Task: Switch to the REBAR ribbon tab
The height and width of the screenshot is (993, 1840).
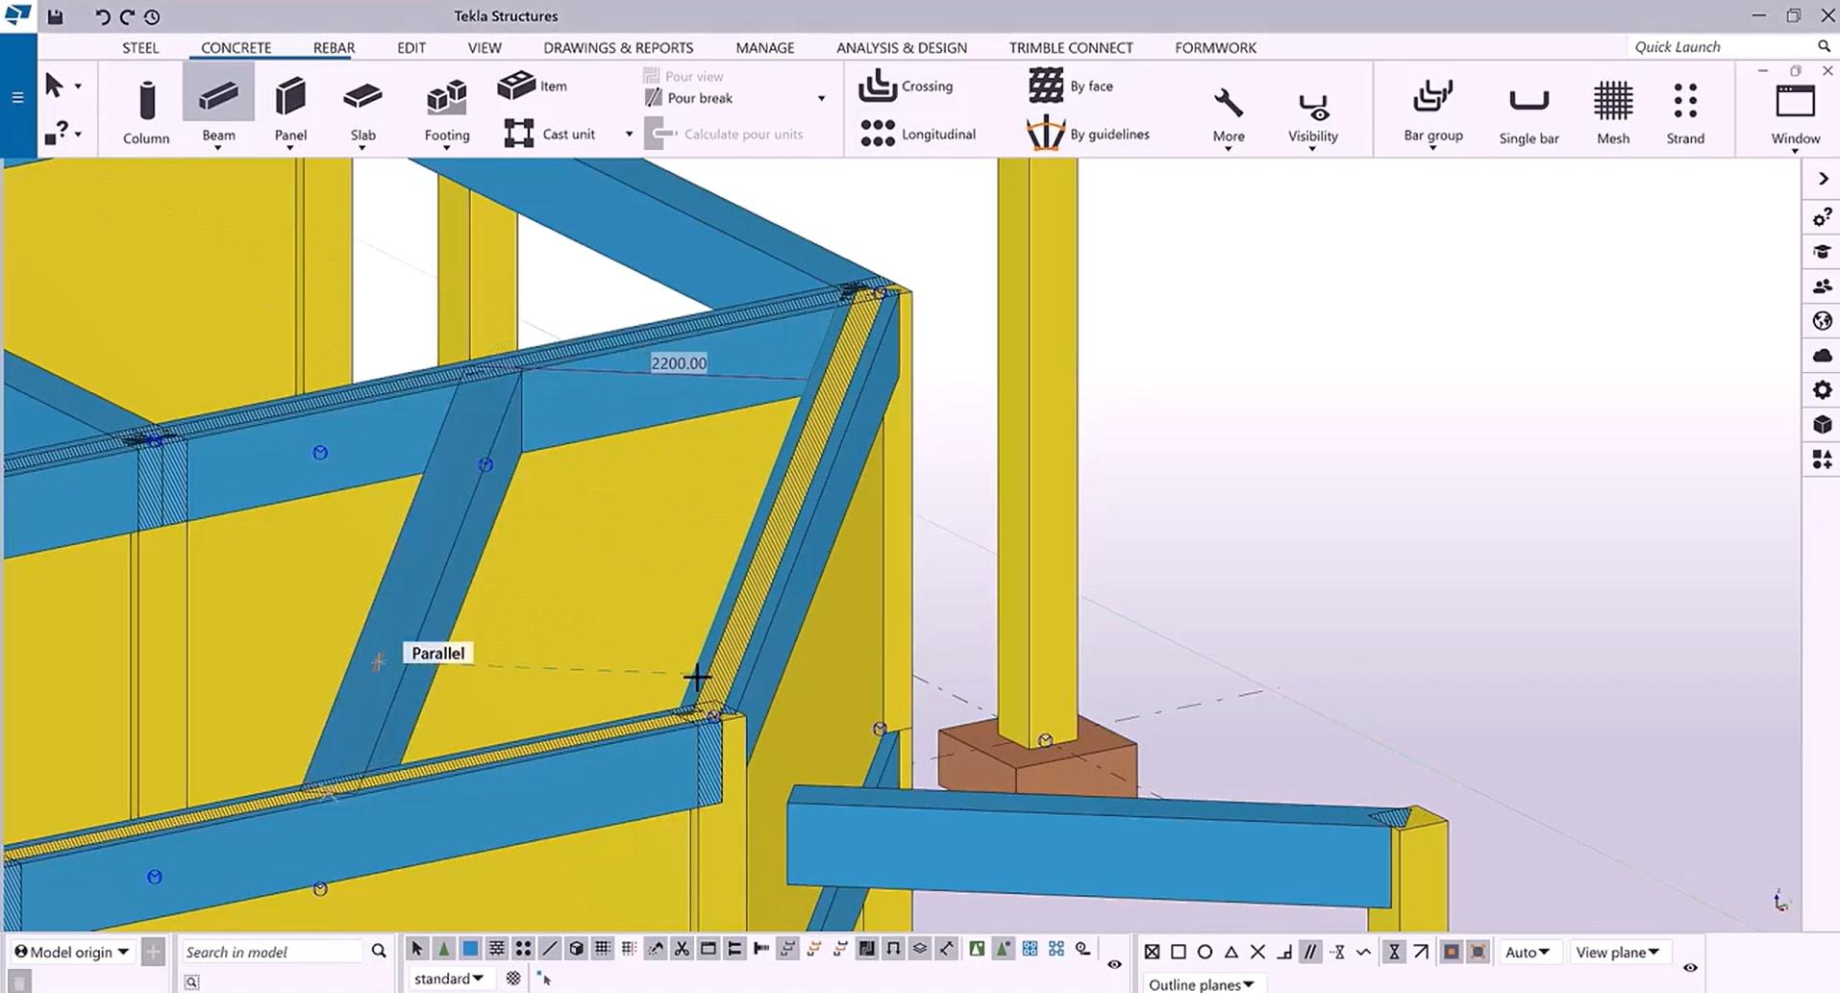Action: (x=332, y=47)
